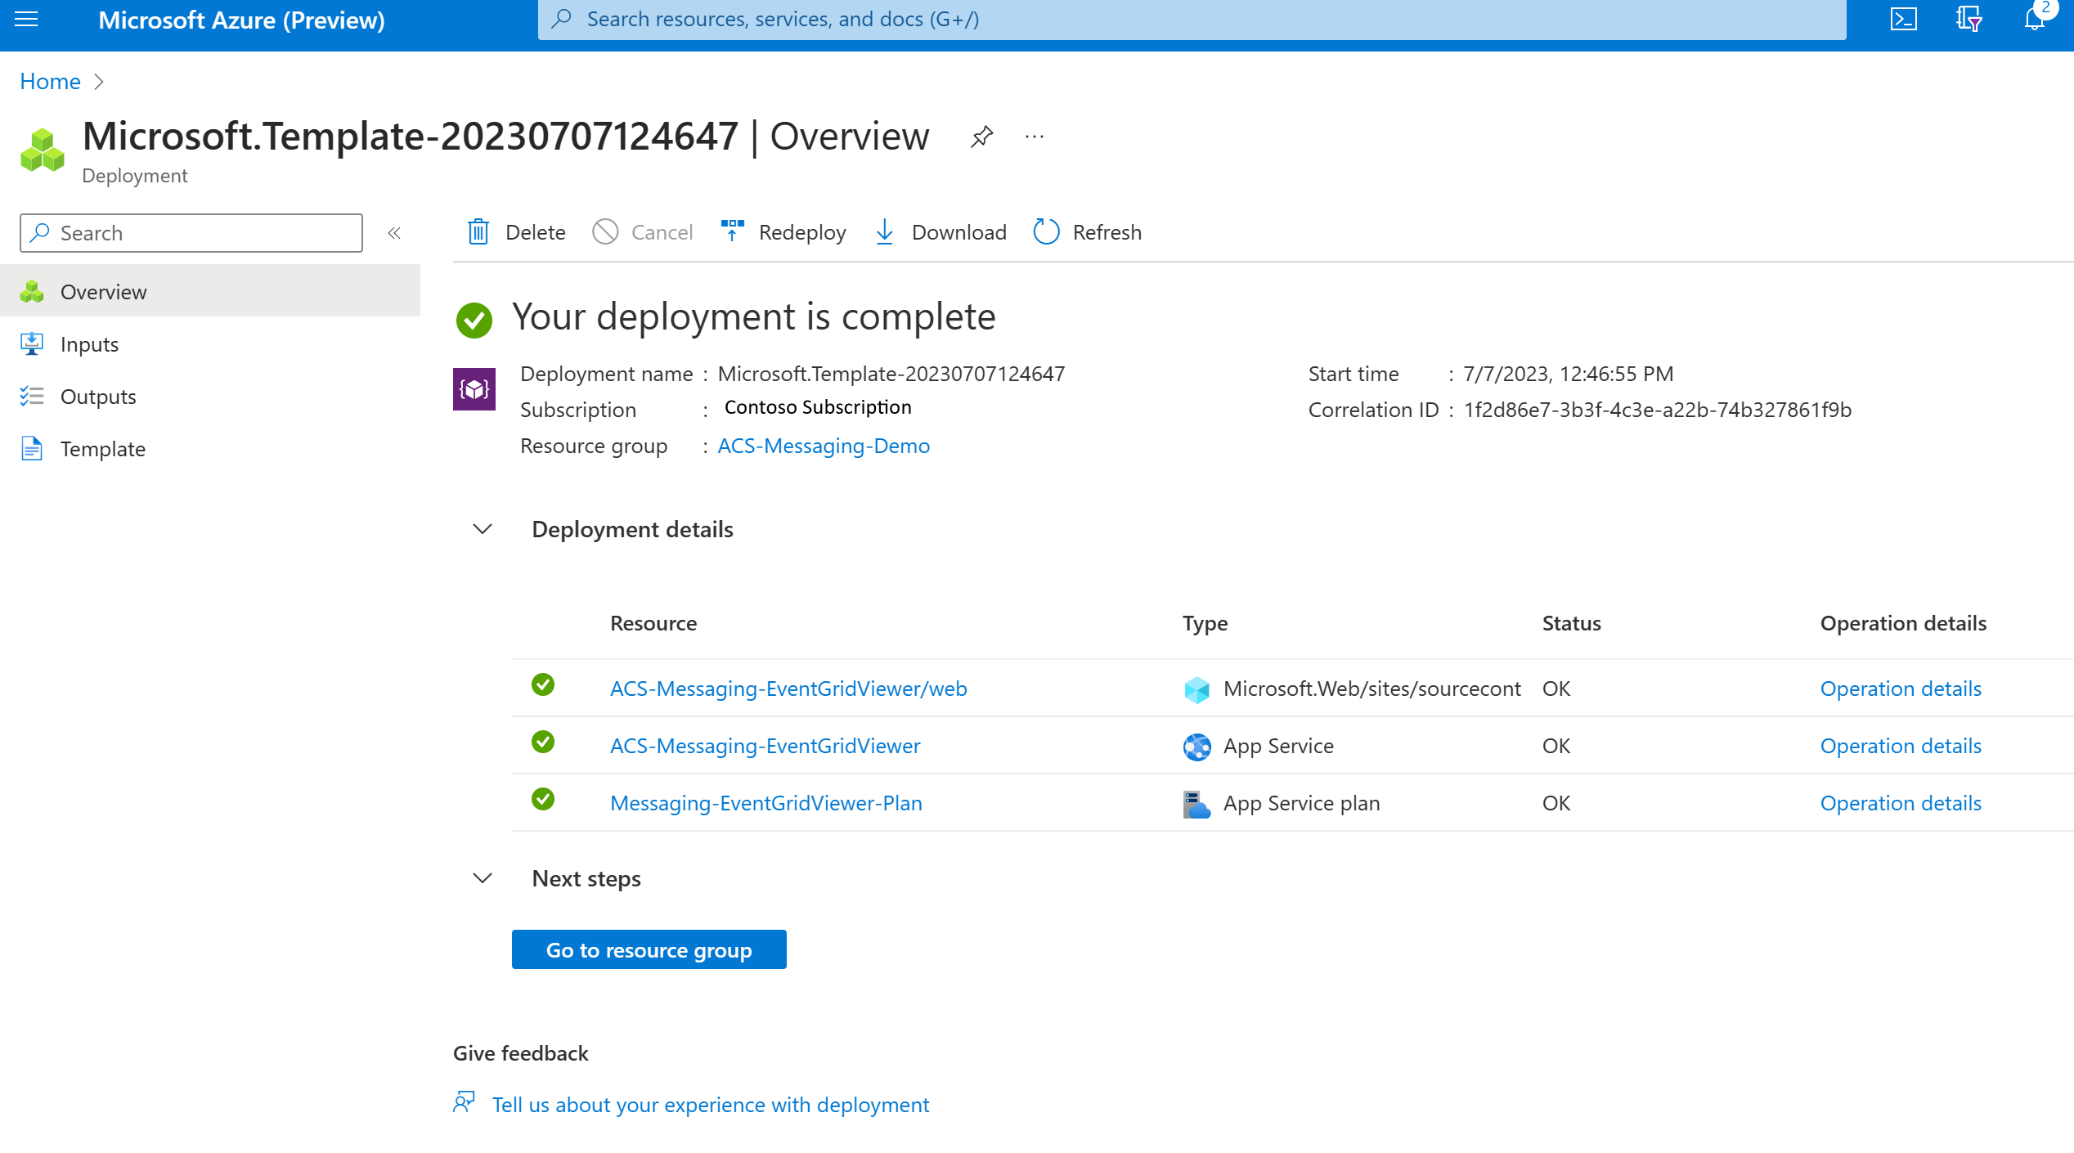Image resolution: width=2074 pixels, height=1153 pixels.
Task: Open the Inputs menu item
Action: (89, 344)
